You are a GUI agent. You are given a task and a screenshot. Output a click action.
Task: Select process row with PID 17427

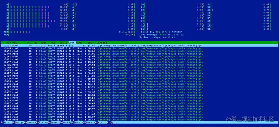(139, 103)
